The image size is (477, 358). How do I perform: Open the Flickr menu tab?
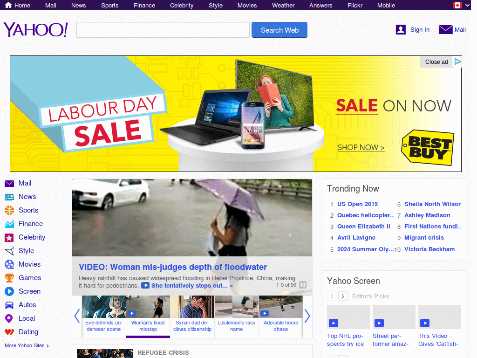(354, 5)
